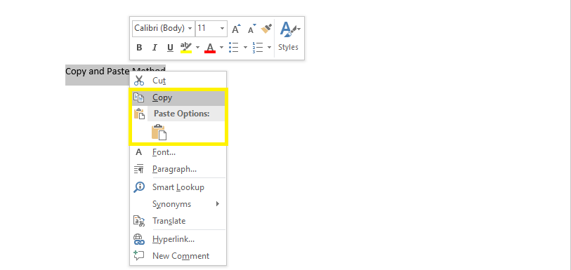Apply yellow text highlight color
571x270 pixels.
point(186,48)
